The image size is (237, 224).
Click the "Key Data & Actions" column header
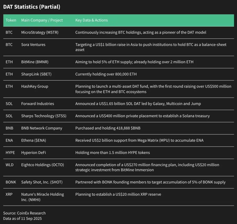91,20
